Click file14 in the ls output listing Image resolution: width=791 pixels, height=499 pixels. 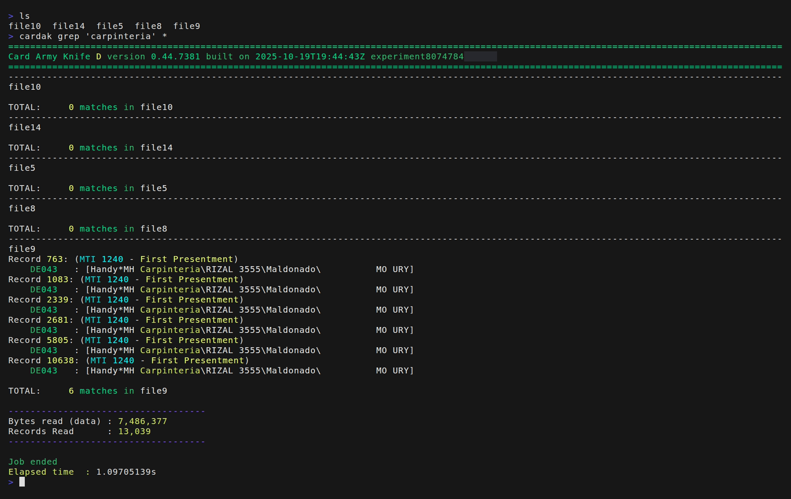68,26
